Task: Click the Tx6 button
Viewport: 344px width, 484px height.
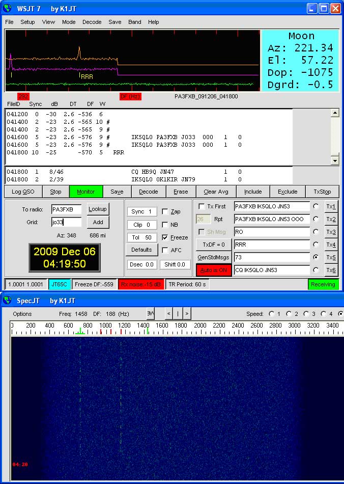Action: pos(331,270)
